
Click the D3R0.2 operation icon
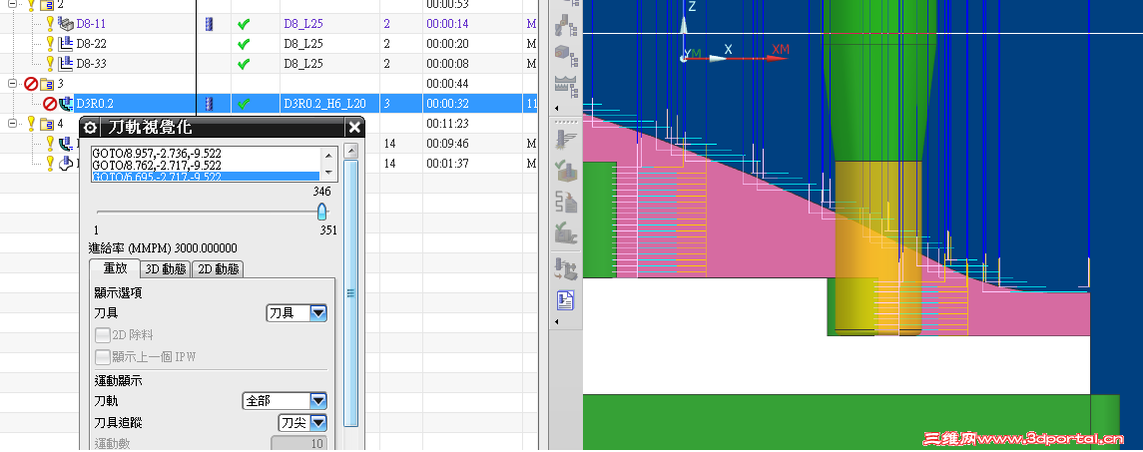(66, 104)
